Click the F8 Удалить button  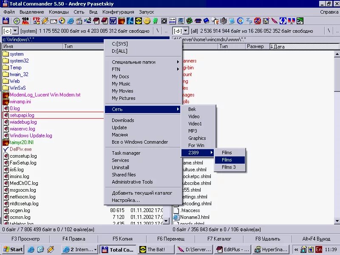[x=268, y=239]
